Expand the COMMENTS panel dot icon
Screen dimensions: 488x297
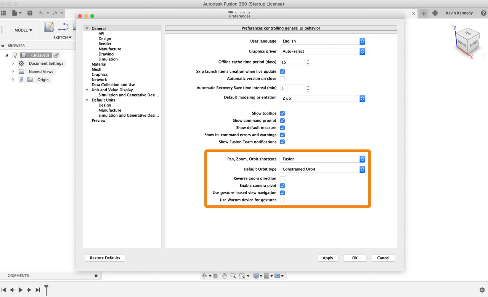pyautogui.click(x=96, y=276)
